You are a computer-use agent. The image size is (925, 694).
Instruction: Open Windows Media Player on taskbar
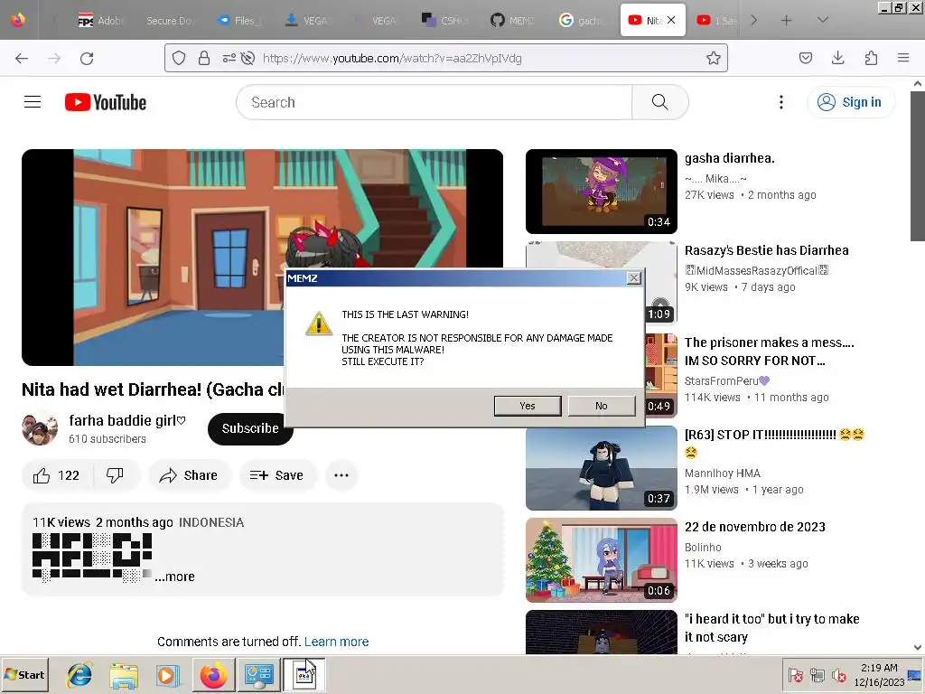point(167,675)
